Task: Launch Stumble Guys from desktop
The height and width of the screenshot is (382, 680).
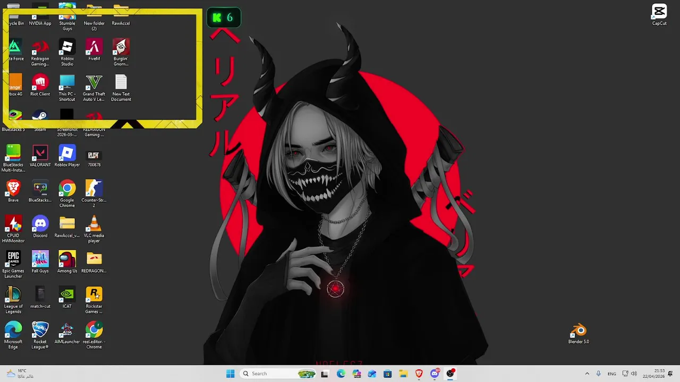Action: coord(67,17)
